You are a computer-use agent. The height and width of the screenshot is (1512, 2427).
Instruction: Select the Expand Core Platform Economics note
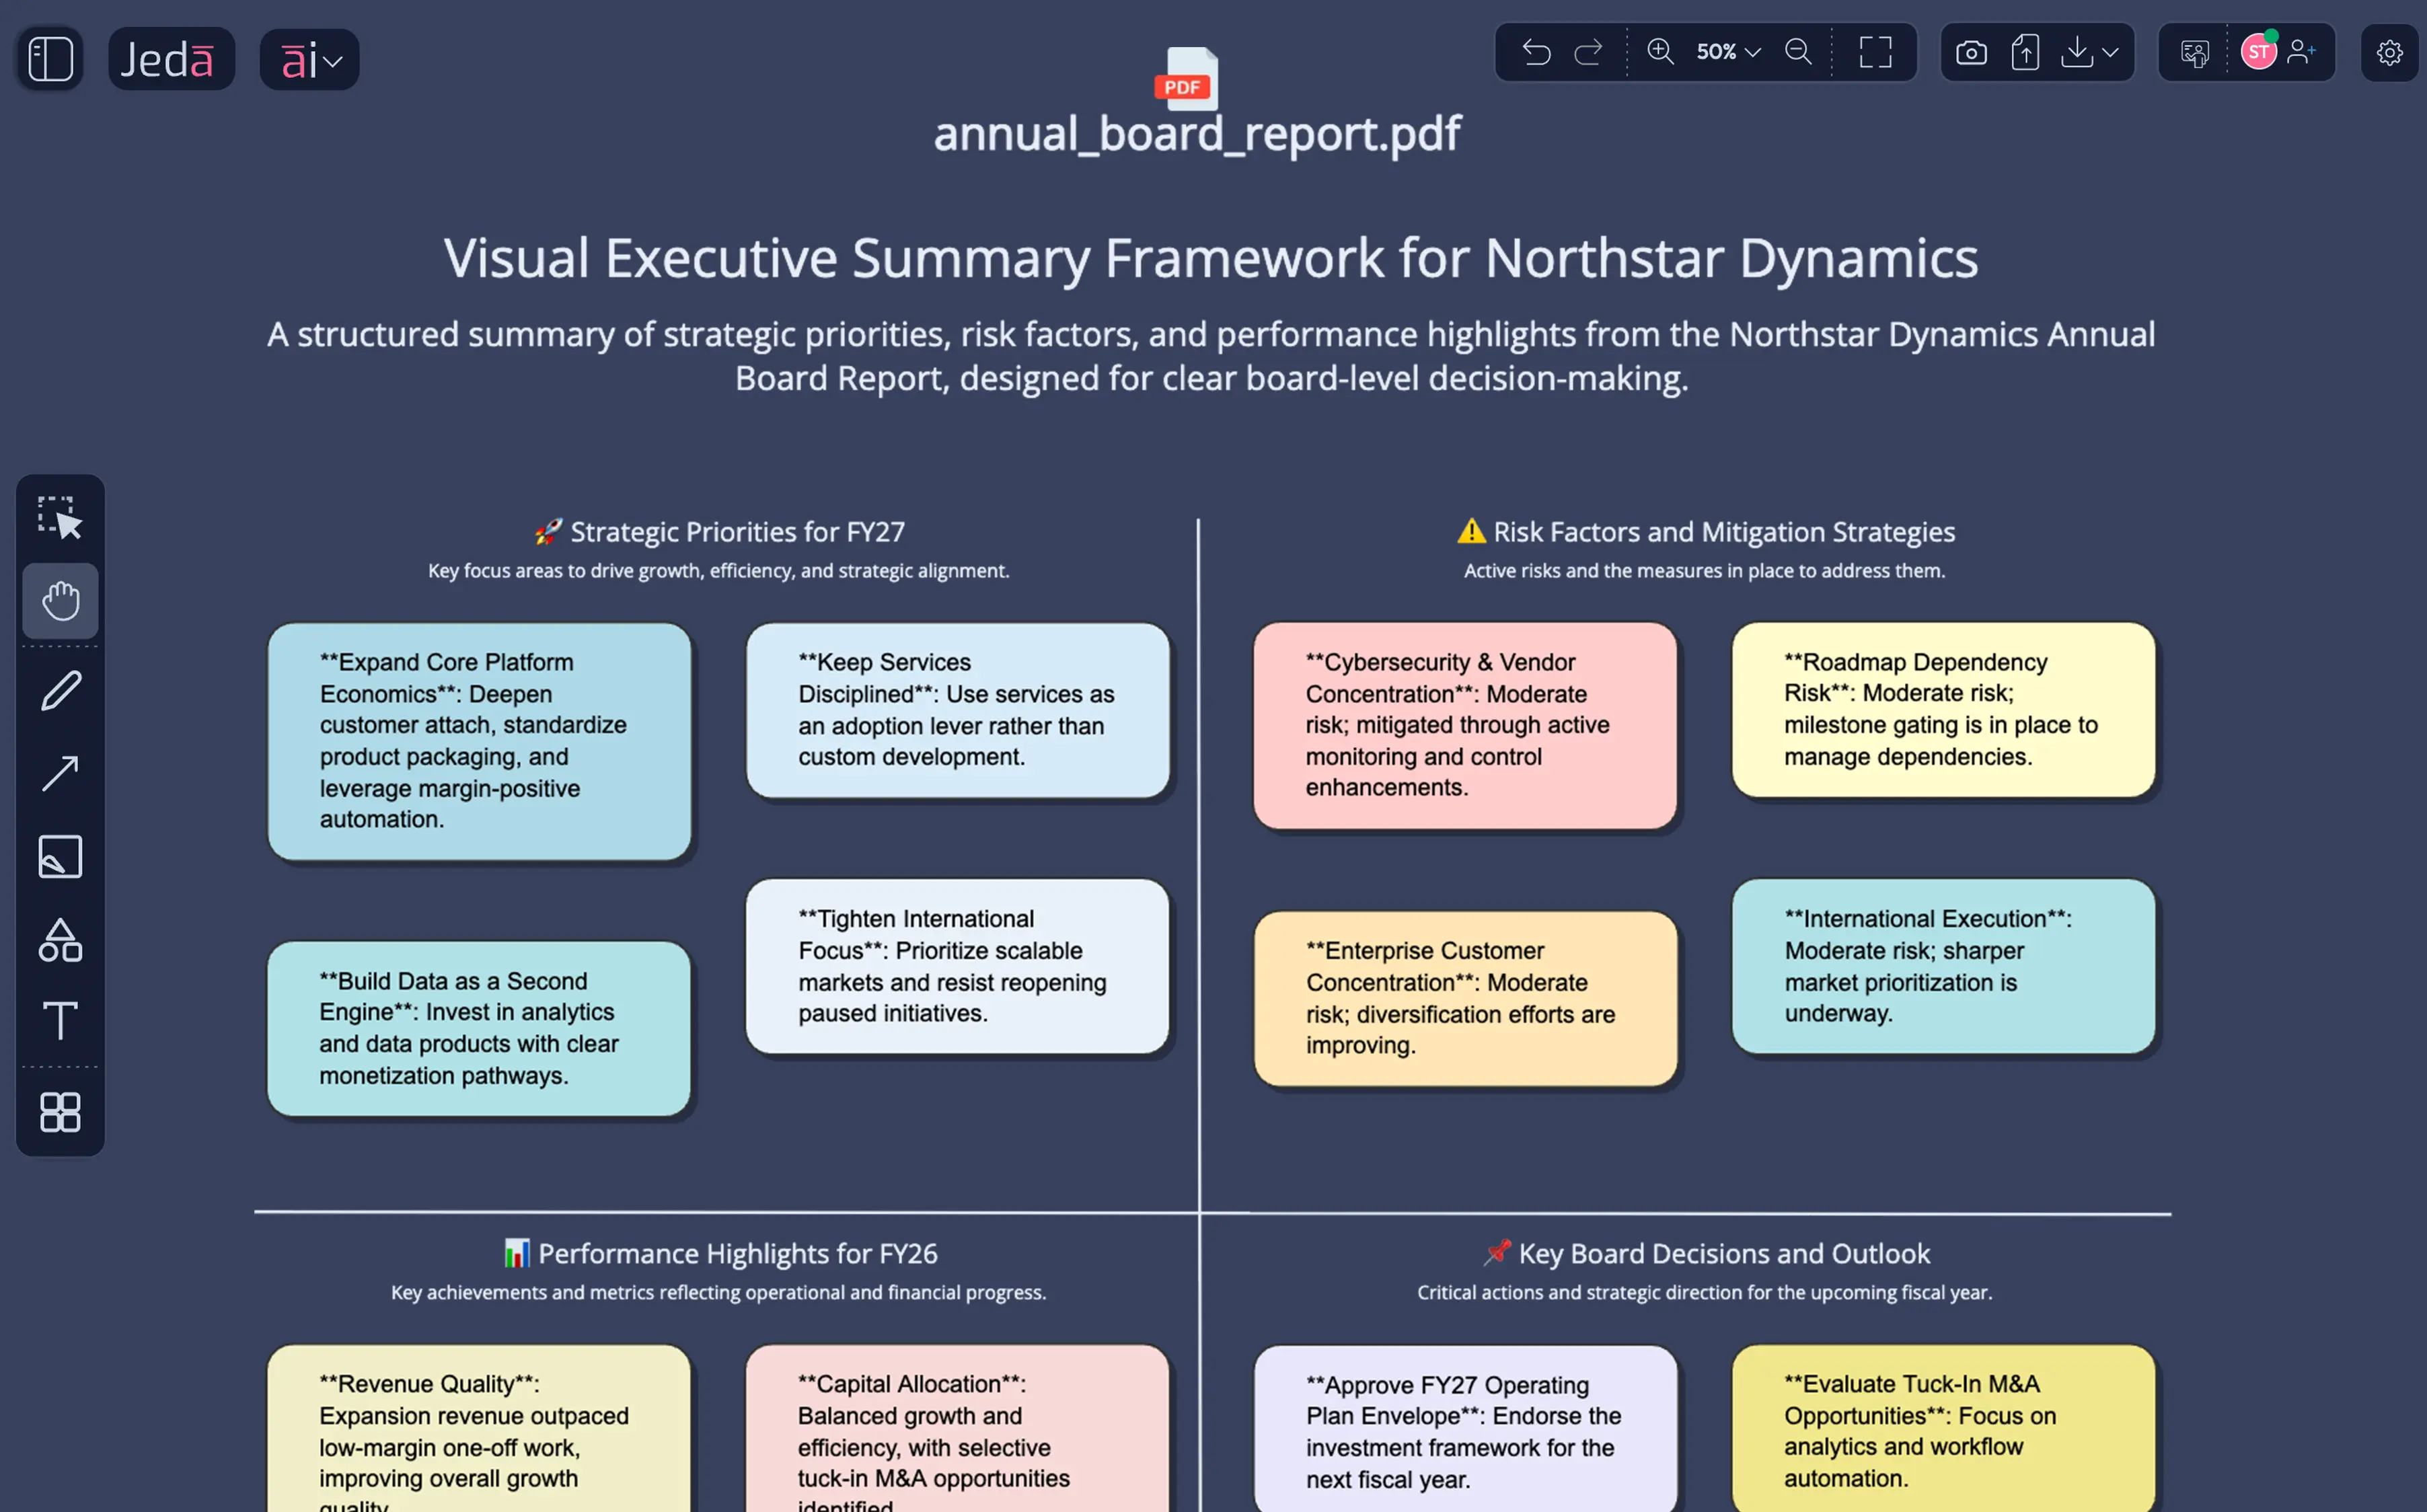pos(479,741)
